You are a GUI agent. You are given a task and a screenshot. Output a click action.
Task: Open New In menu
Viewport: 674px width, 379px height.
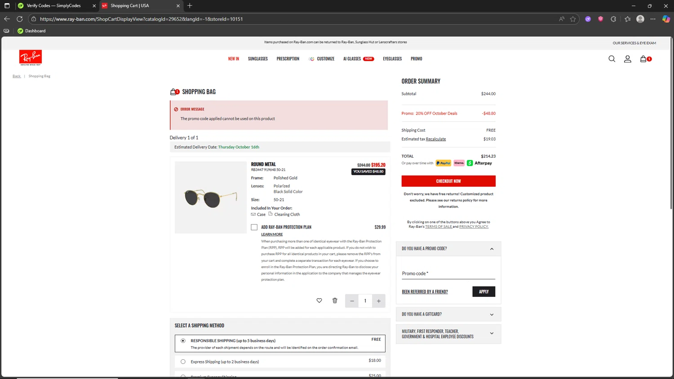click(x=234, y=59)
